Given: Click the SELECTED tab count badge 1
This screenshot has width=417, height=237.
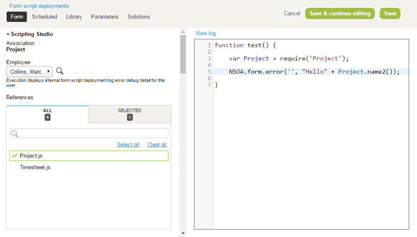Looking at the screenshot, I should pos(130,117).
